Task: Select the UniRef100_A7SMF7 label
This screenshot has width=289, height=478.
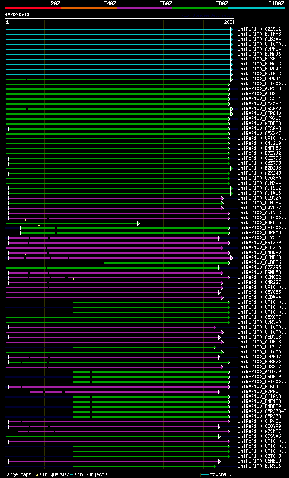Action: coord(260,432)
